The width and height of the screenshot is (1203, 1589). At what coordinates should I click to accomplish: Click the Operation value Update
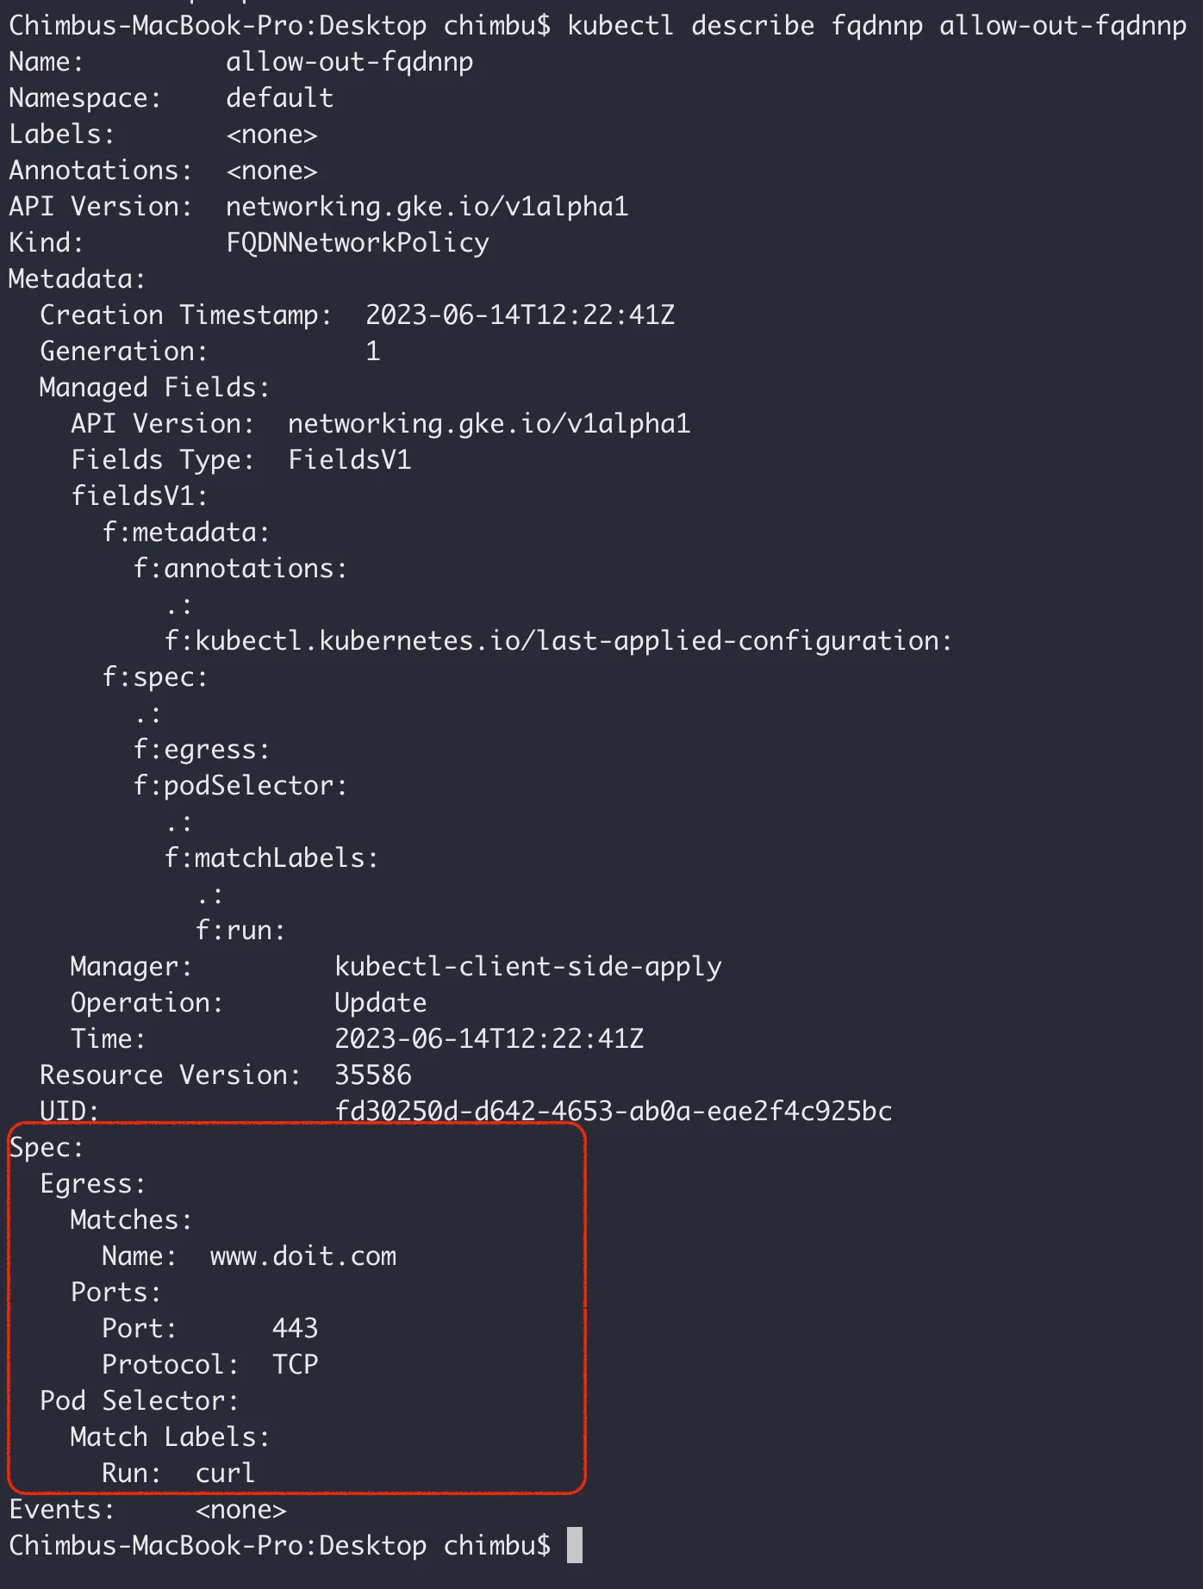[380, 1003]
